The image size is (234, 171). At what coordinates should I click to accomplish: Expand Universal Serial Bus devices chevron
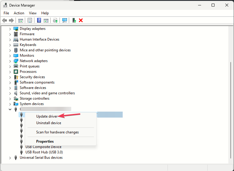(x=10, y=158)
